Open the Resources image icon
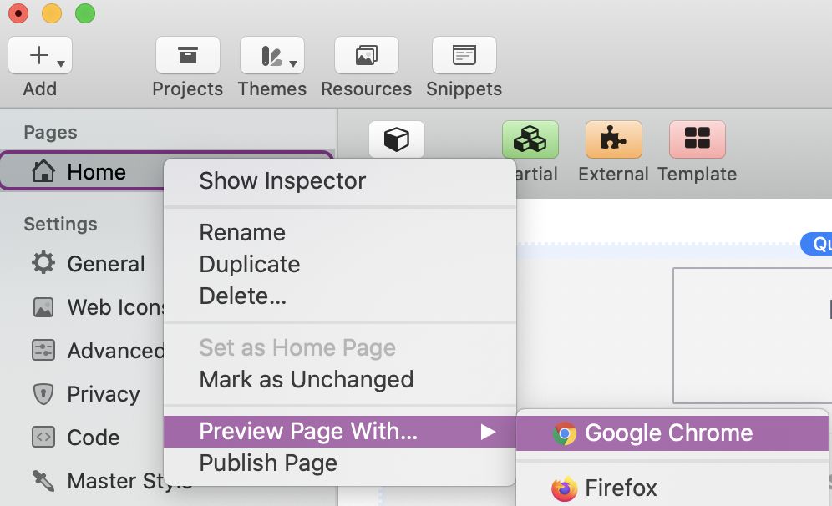 coord(366,56)
